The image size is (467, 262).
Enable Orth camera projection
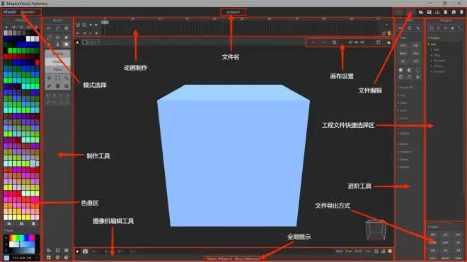pos(359,251)
